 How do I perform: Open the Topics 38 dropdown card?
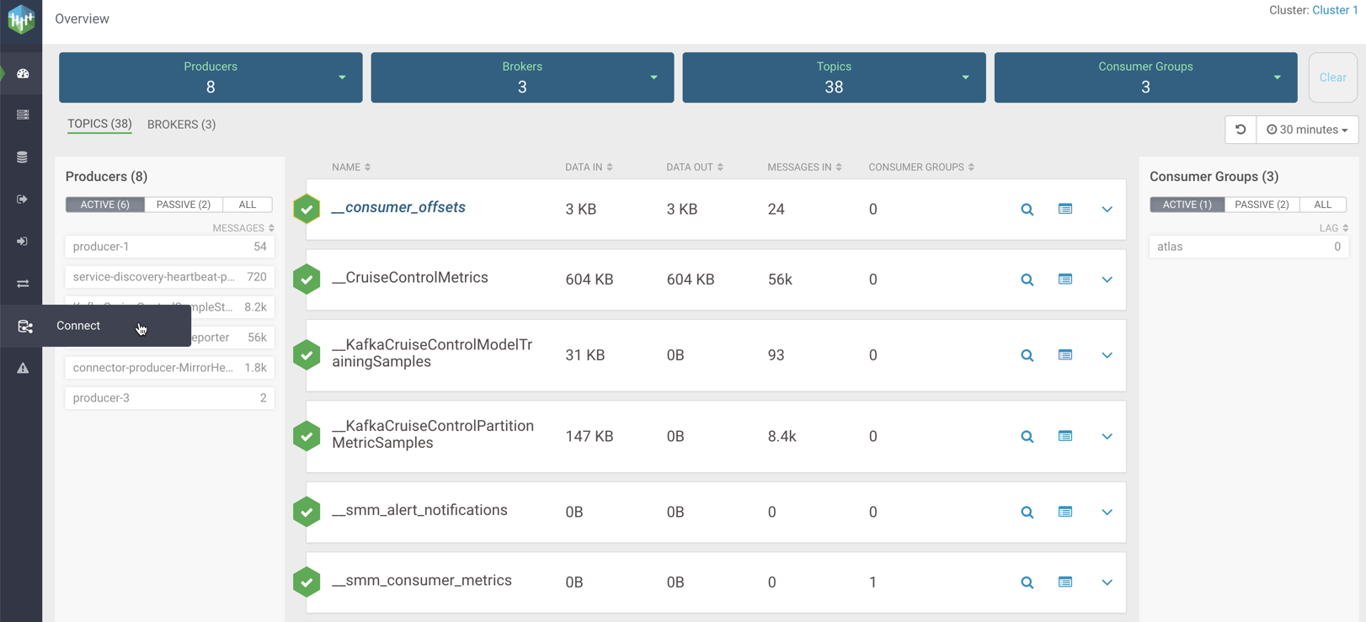coord(833,77)
